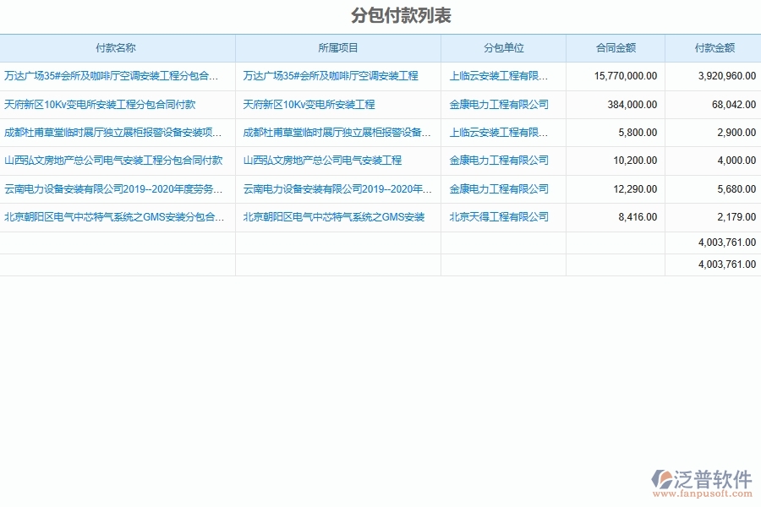
Task: View 云南电力设备安装有限公司2019--2020年 project link
Action: pos(337,188)
